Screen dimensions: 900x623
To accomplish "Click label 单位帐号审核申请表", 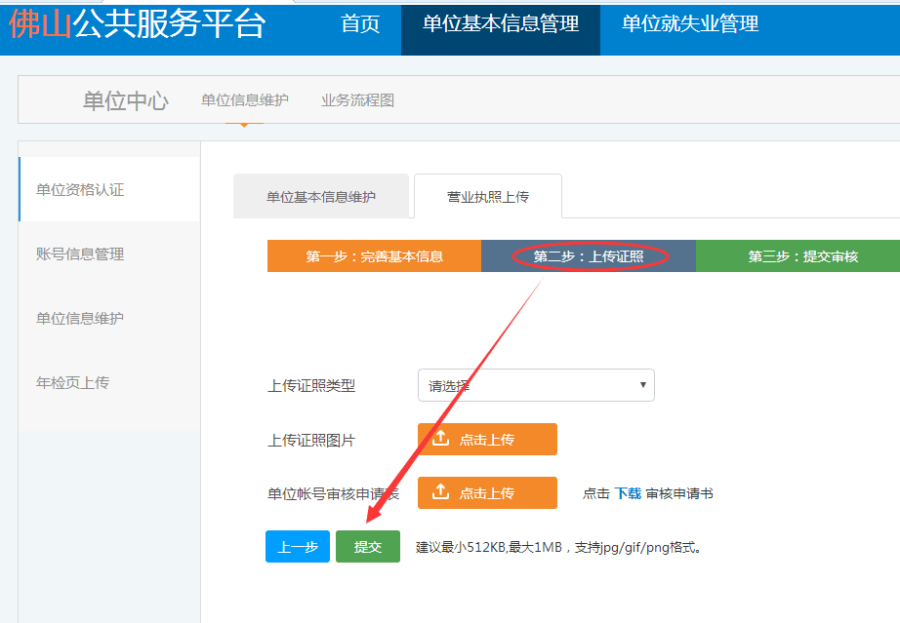I will pyautogui.click(x=333, y=493).
